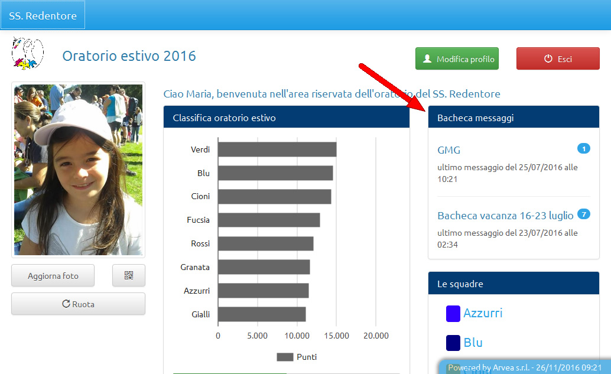
Task: Click the Granata axis label
Action: pyautogui.click(x=195, y=267)
